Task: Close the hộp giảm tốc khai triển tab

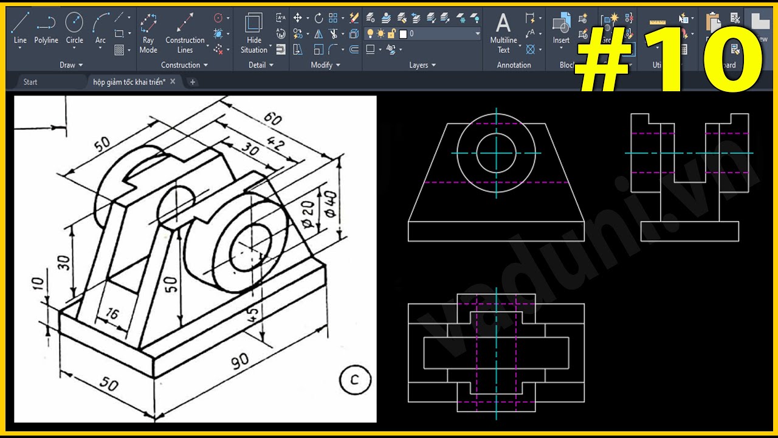Action: coord(173,82)
